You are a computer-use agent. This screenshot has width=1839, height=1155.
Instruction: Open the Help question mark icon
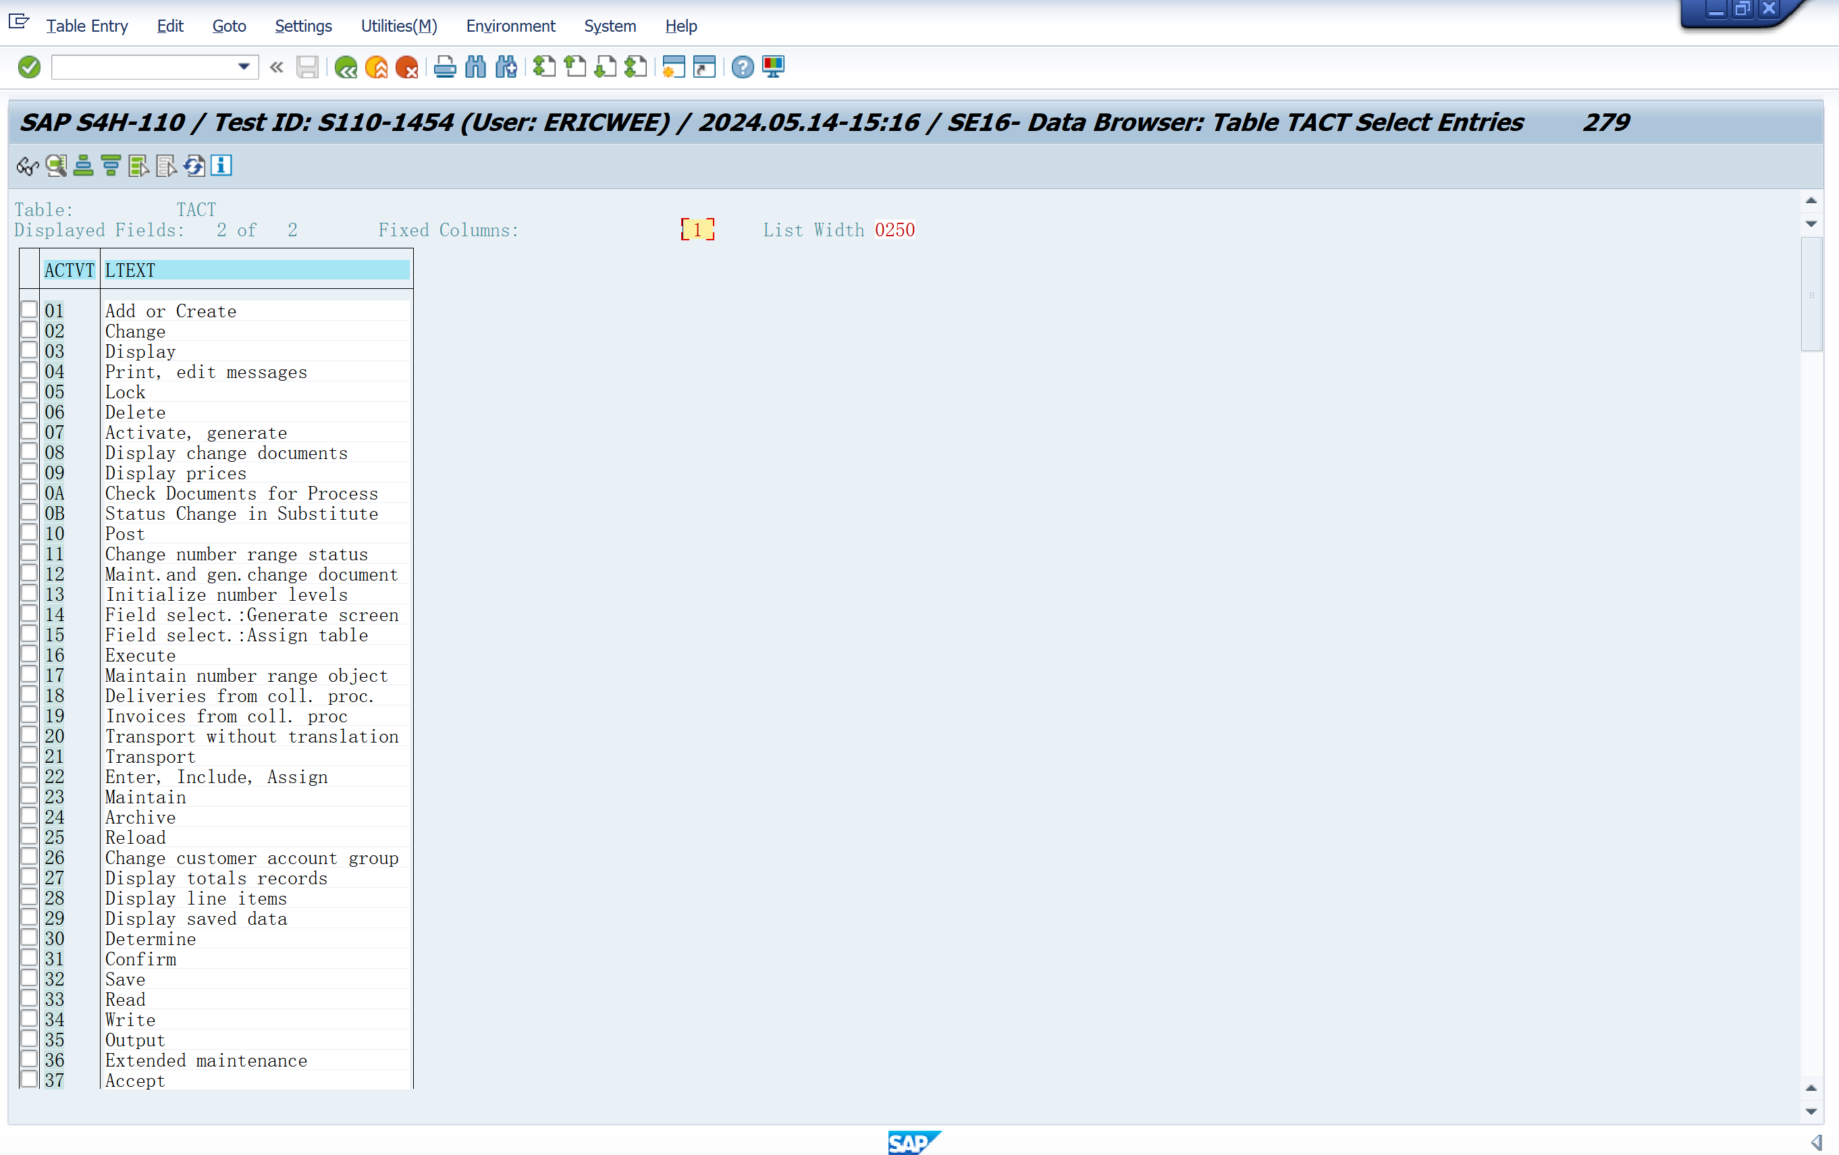pyautogui.click(x=741, y=68)
